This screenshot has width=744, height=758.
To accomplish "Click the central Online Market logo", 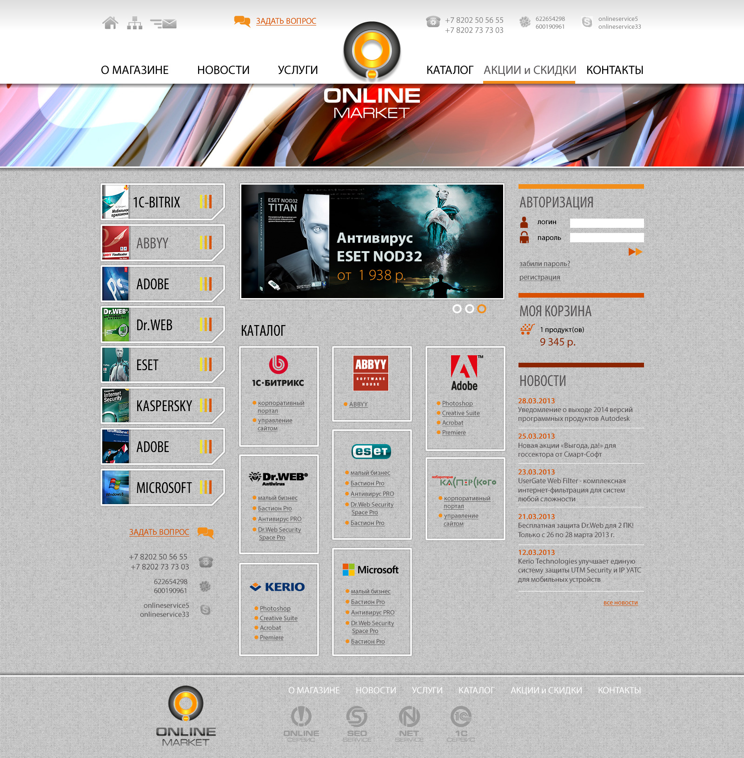I will point(372,70).
